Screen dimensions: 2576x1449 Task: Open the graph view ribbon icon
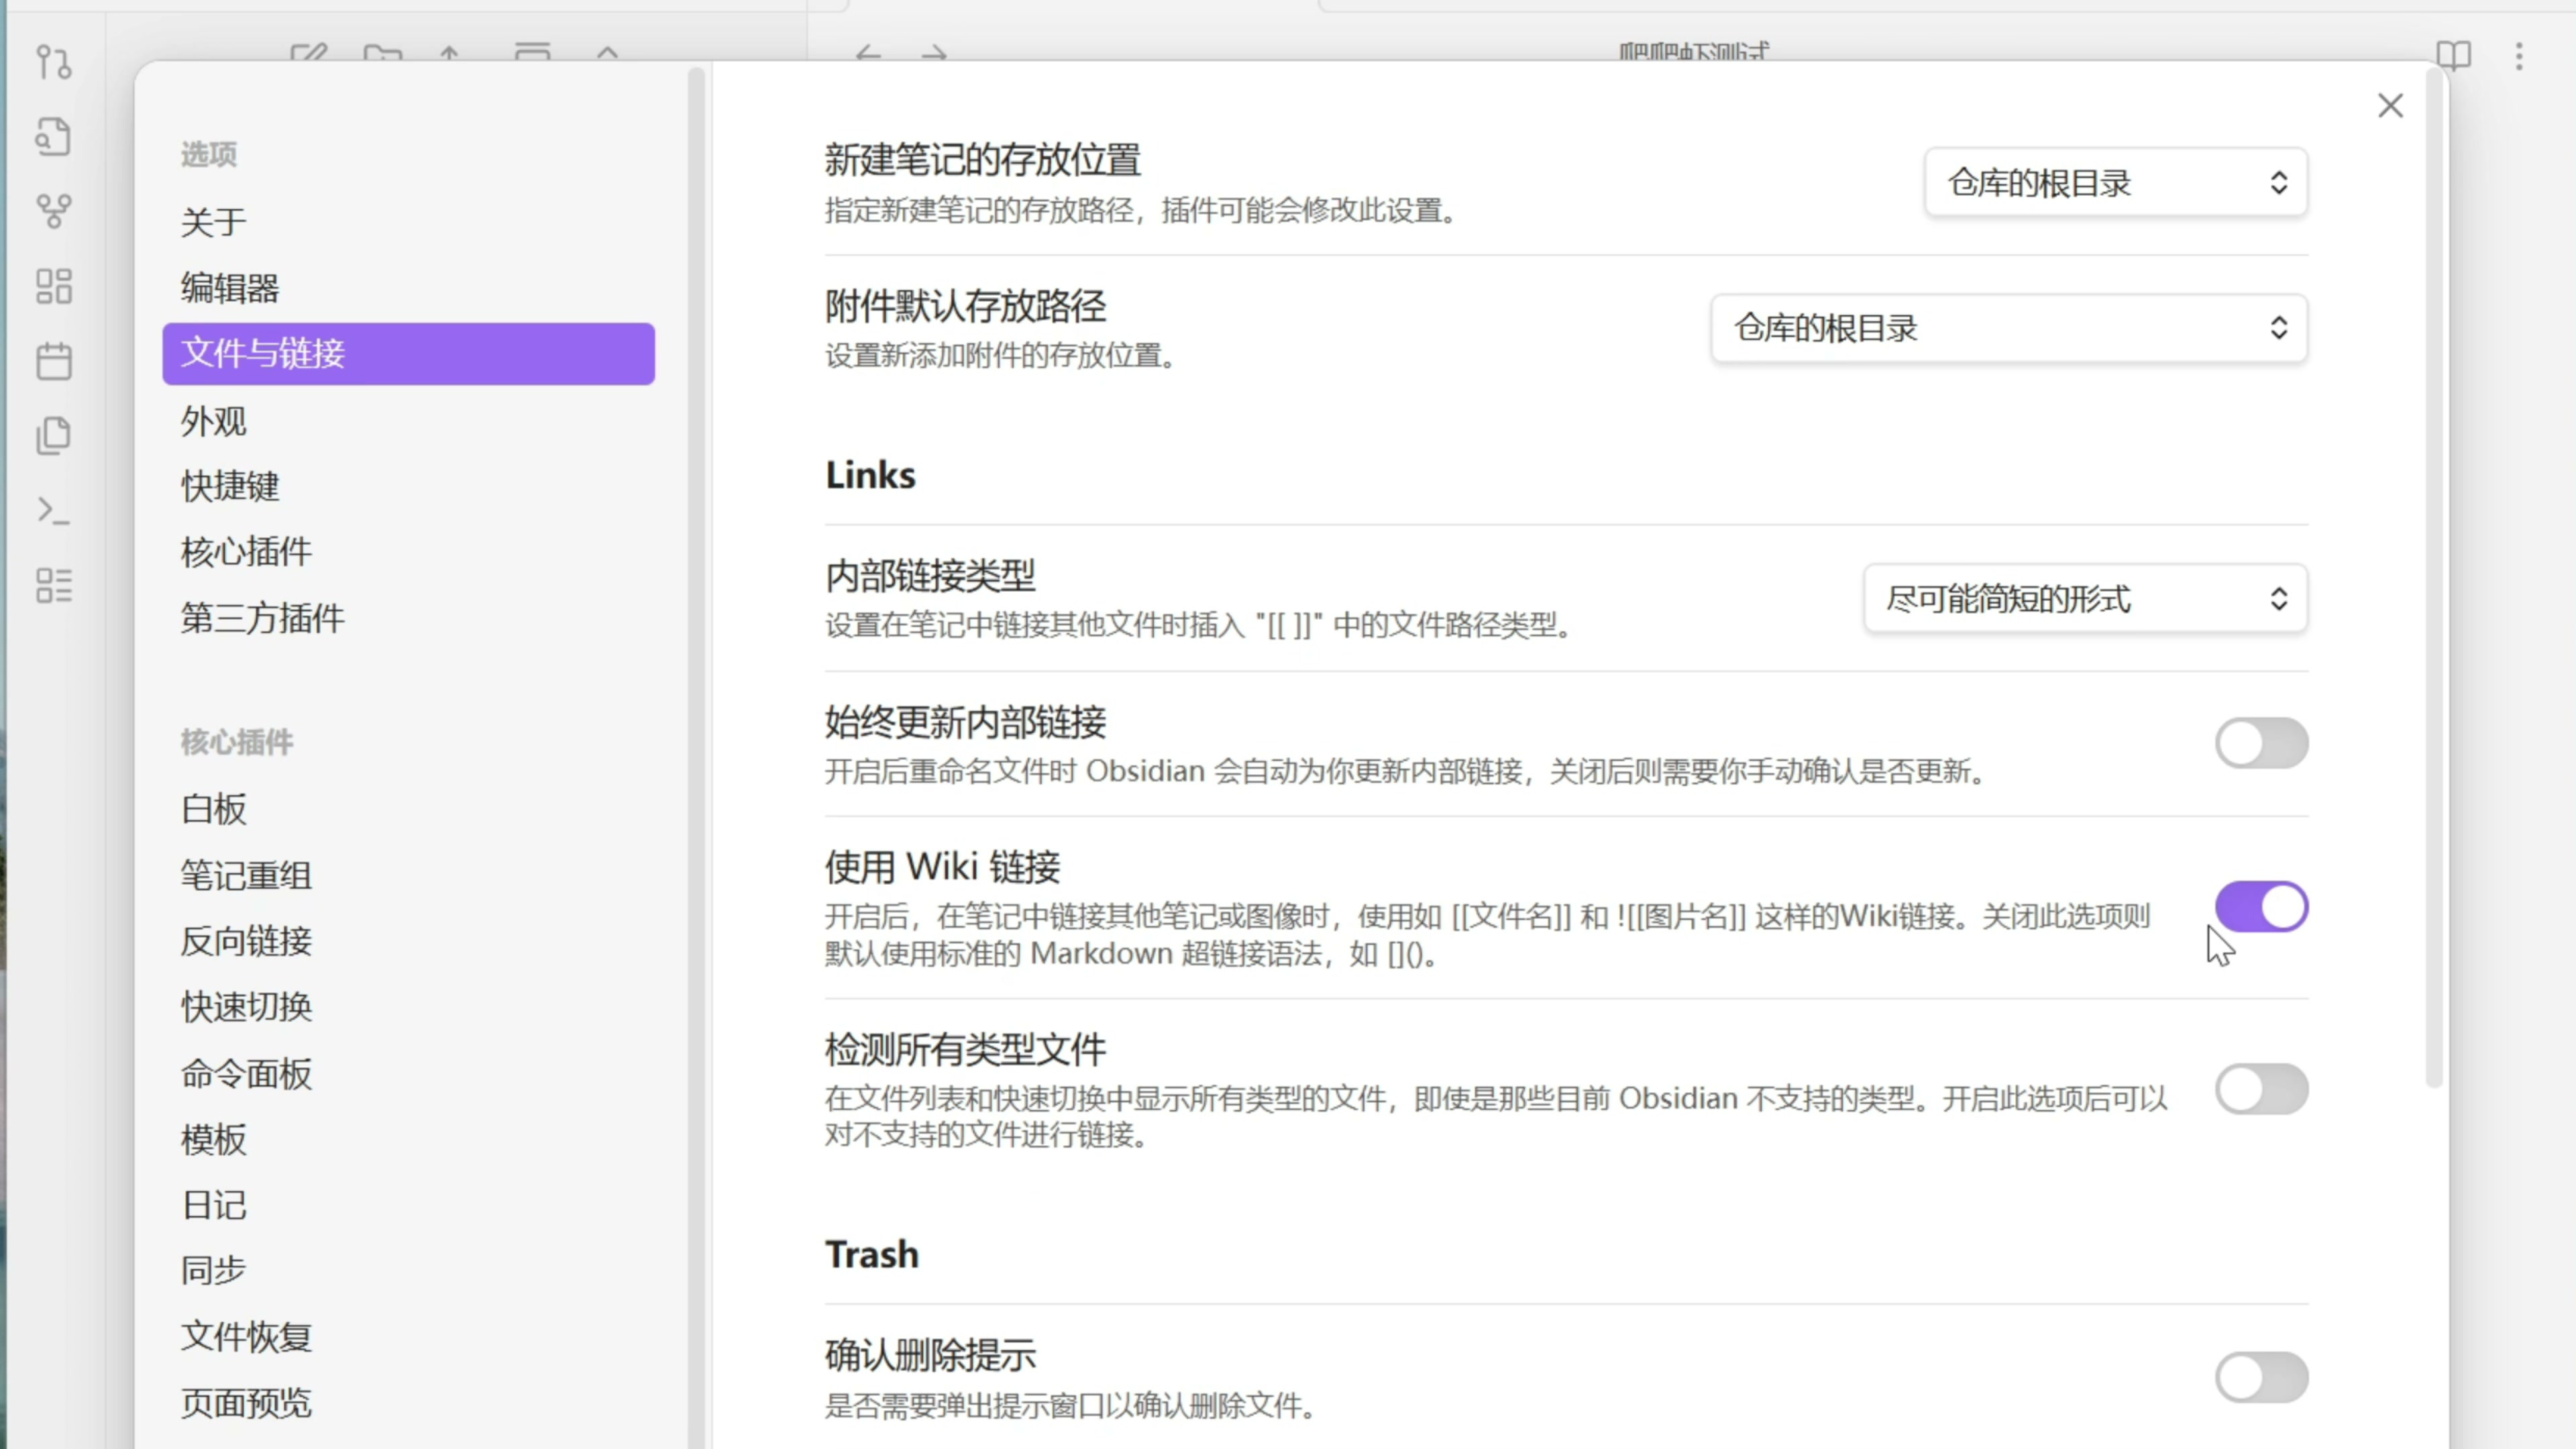point(53,211)
